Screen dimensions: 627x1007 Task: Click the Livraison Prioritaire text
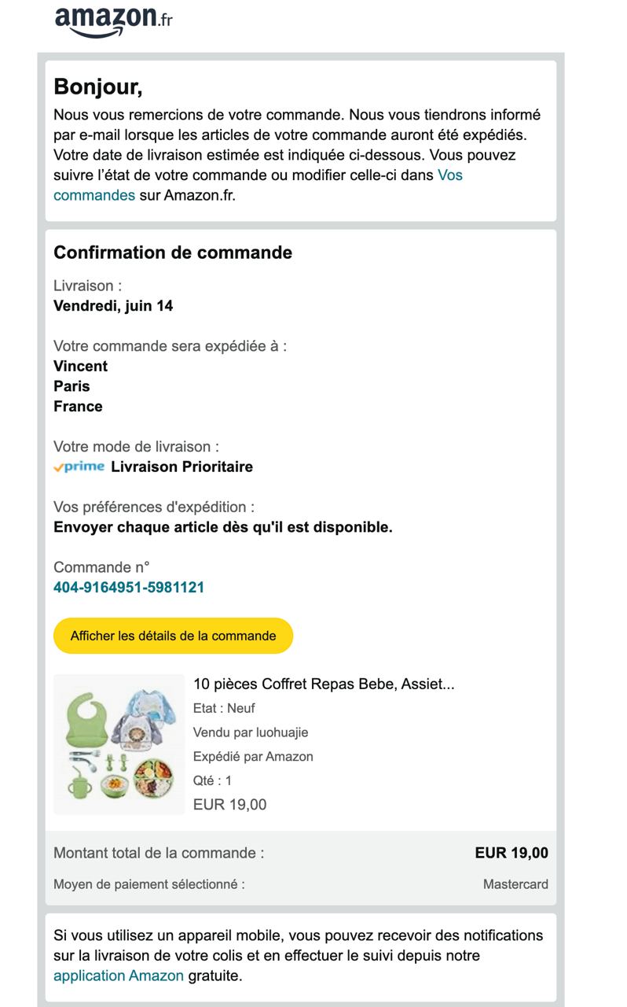coord(182,467)
